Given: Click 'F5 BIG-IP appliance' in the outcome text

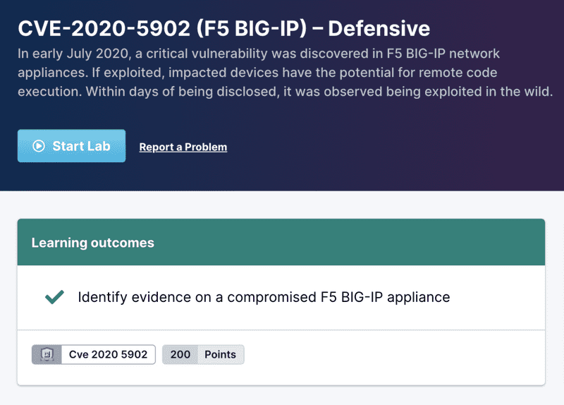Looking at the screenshot, I should pos(380,297).
